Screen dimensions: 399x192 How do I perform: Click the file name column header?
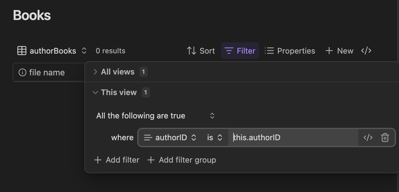coord(47,73)
